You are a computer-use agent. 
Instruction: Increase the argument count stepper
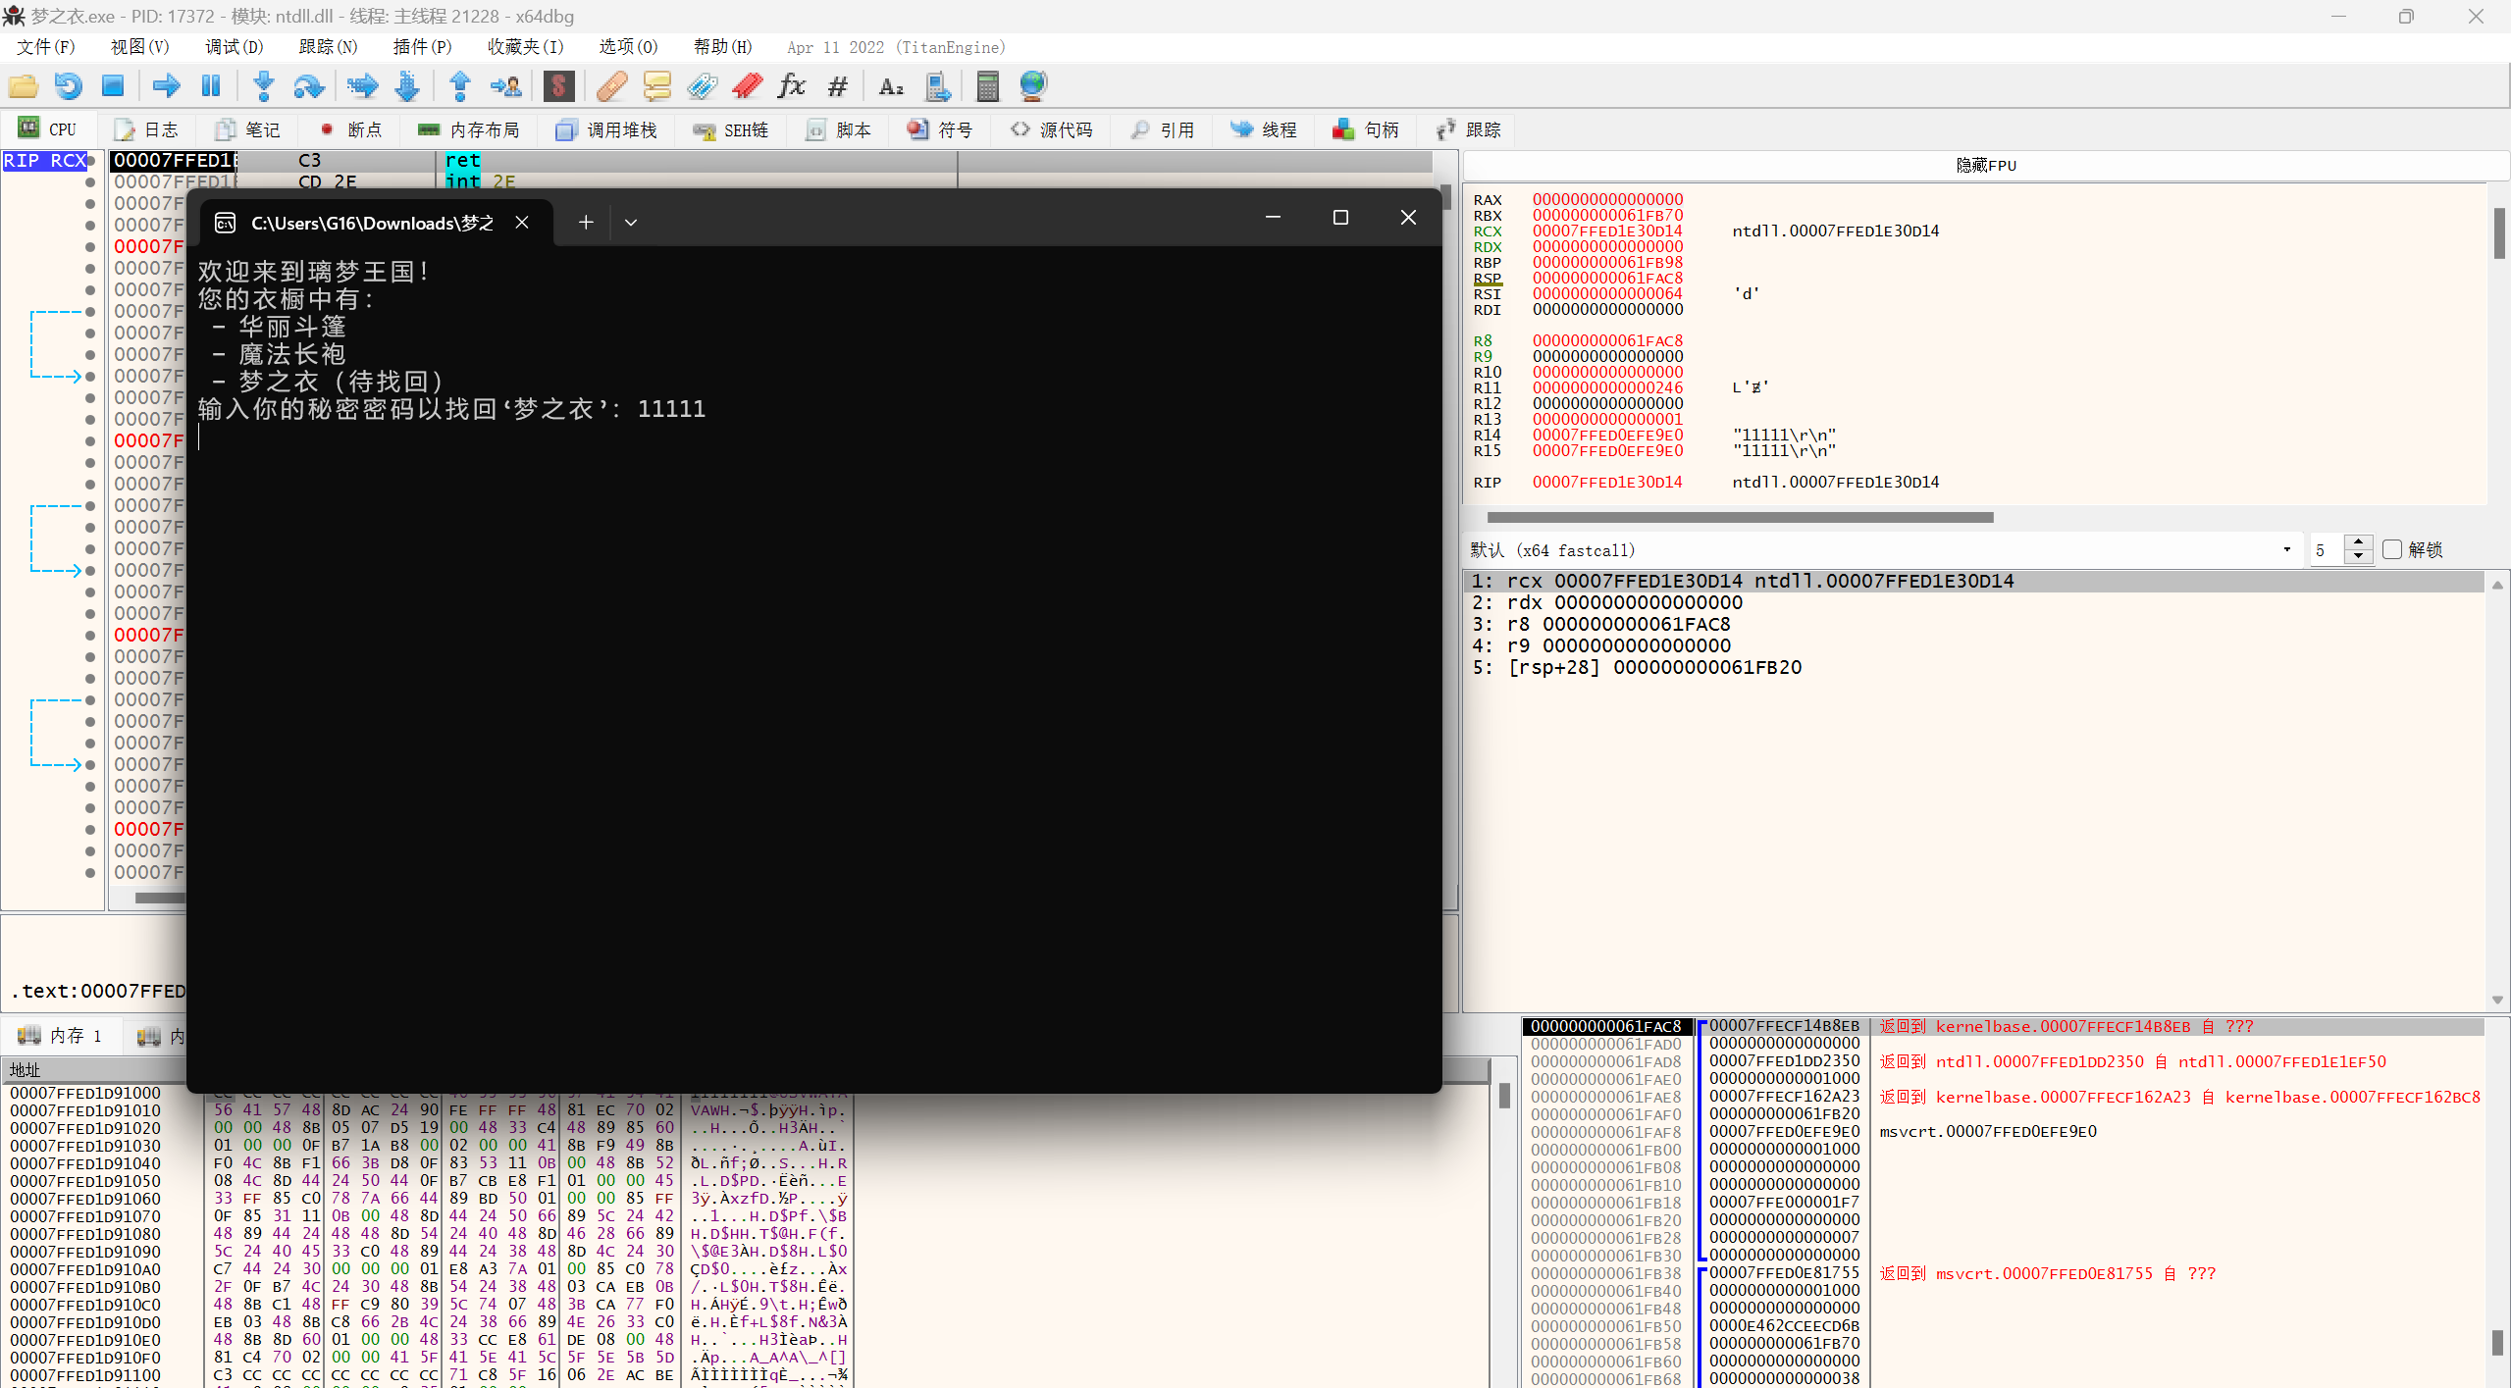pyautogui.click(x=2358, y=542)
